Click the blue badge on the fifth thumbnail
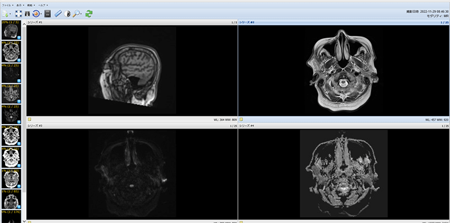This screenshot has height=223, width=450. pos(19,122)
